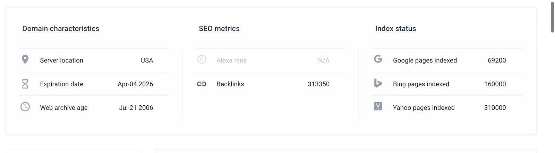Screen dimensions: 555x153
Task: Click the Bing pages indexed label
Action: tap(421, 84)
